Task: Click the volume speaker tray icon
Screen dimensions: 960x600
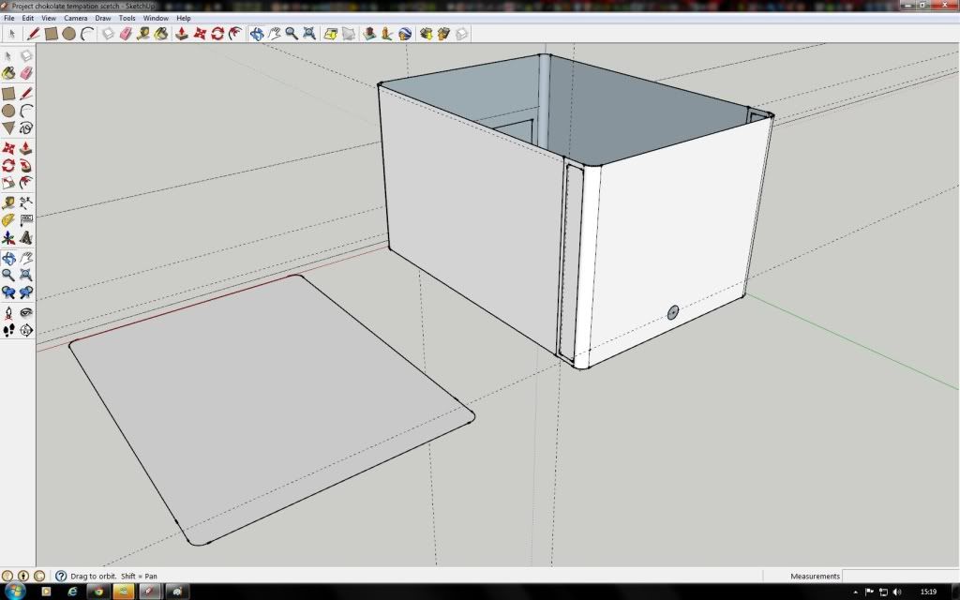Action: [897, 592]
